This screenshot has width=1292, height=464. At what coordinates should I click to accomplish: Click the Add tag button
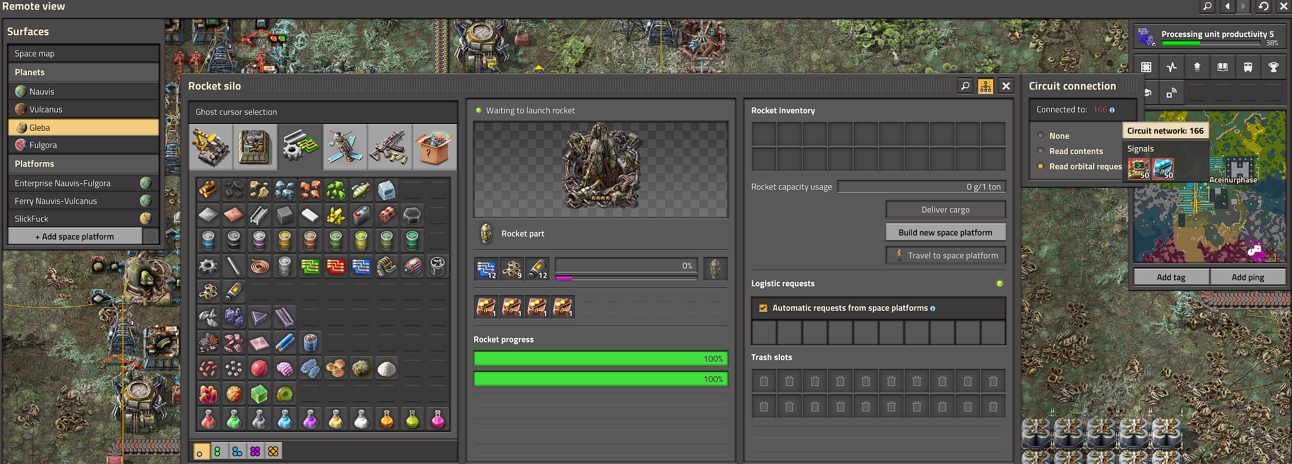coord(1171,277)
